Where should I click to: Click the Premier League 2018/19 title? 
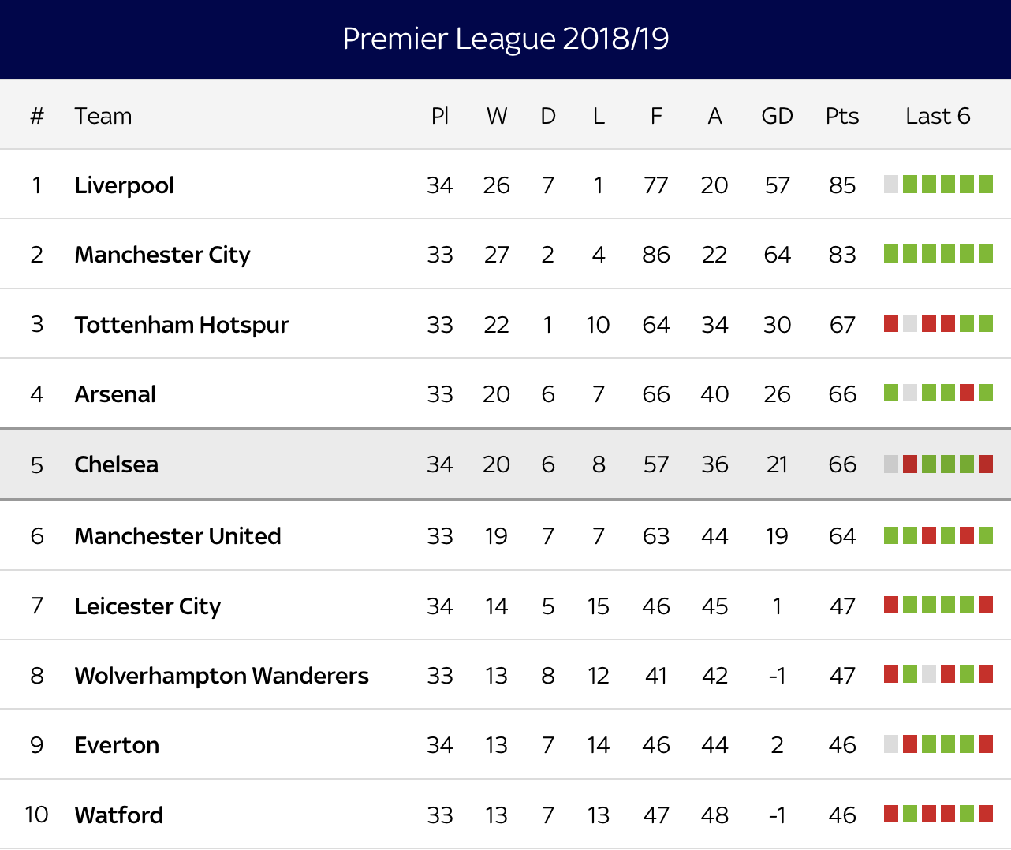[505, 39]
